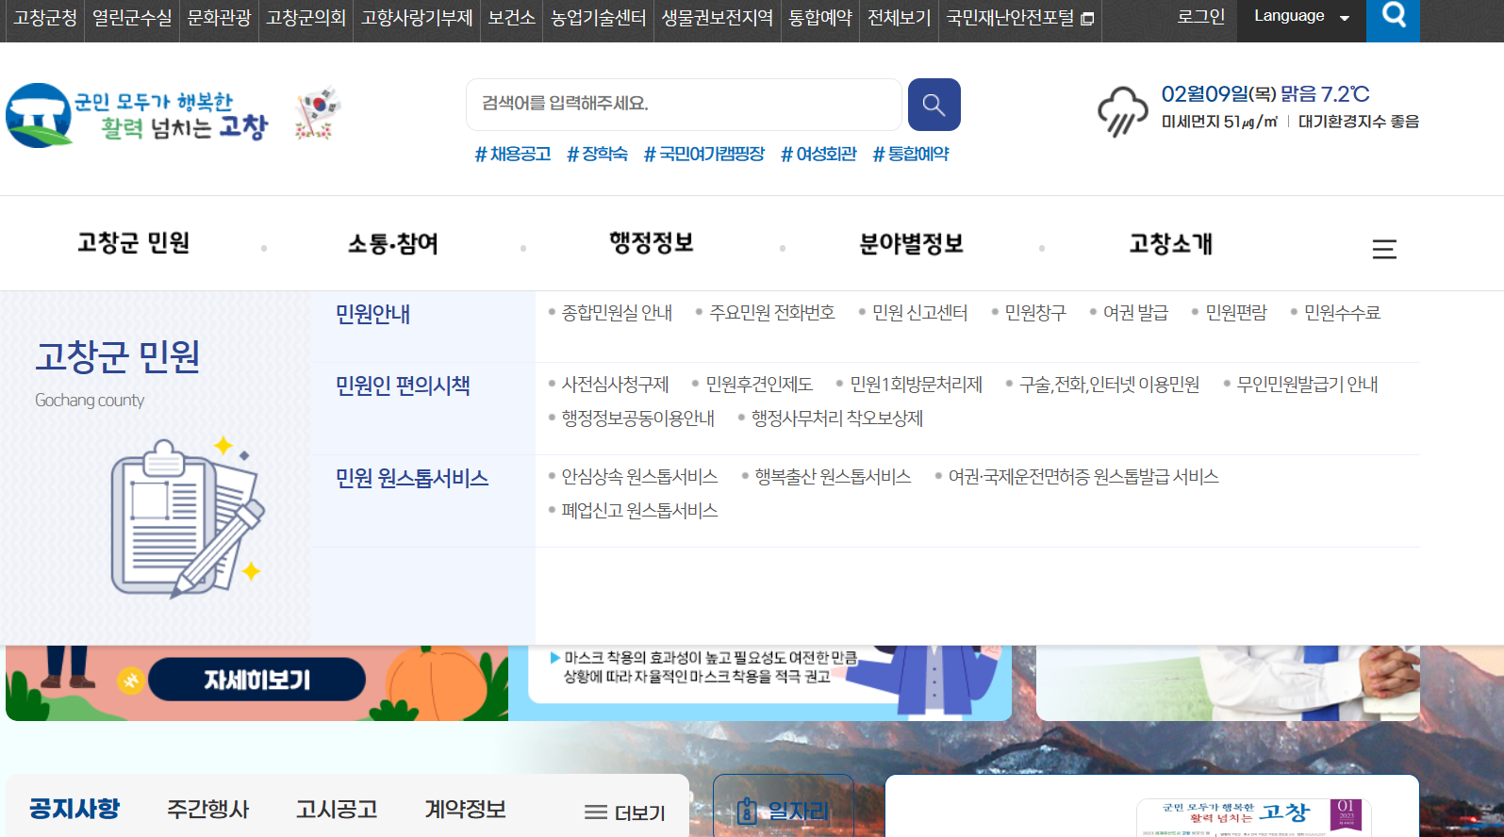Open 구술,전화,인터넷 이용민원 link
Image resolution: width=1504 pixels, height=837 pixels.
click(1109, 385)
